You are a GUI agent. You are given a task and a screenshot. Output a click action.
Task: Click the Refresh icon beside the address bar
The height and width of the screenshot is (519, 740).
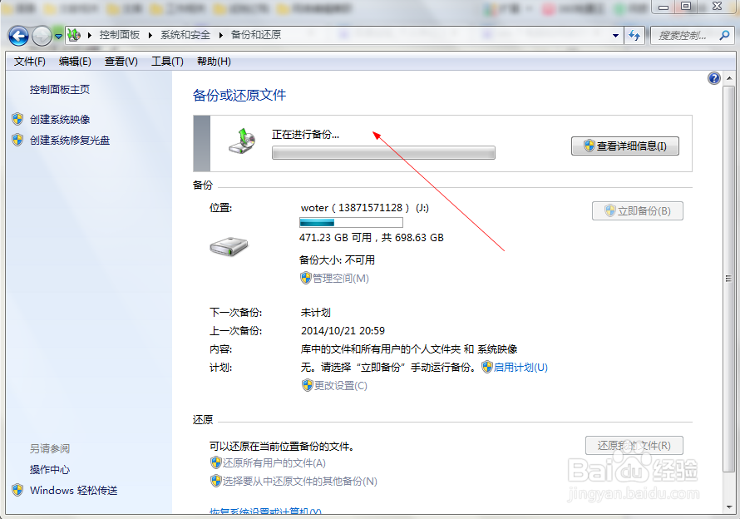[634, 36]
